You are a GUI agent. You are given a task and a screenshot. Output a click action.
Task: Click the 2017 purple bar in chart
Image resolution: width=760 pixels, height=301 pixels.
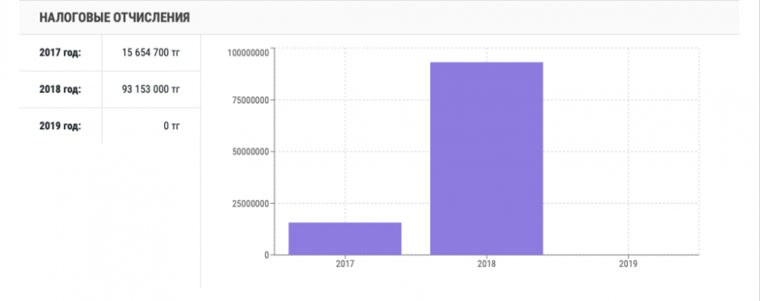[345, 239]
